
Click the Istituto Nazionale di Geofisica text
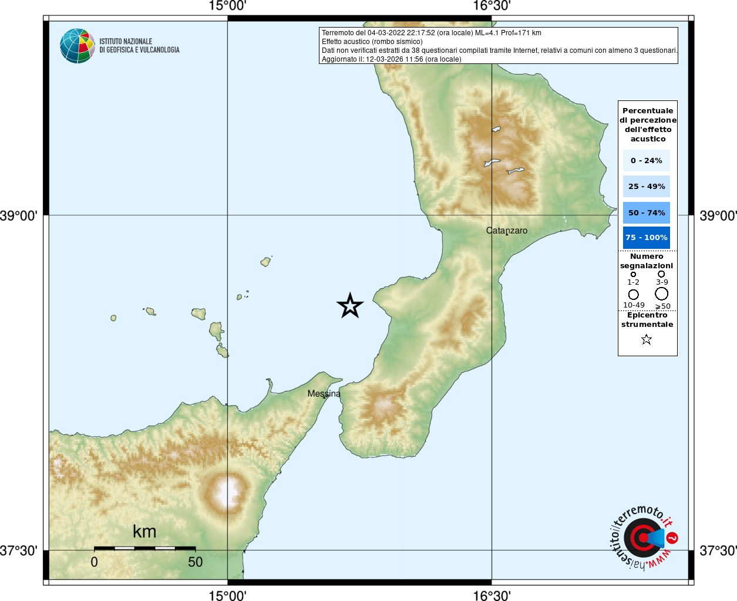coord(139,46)
